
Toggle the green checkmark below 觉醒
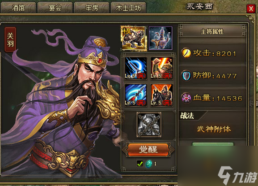pos(140,164)
